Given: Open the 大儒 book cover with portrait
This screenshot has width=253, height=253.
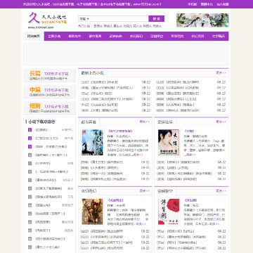Looking at the screenshot, I should [x=169, y=142].
